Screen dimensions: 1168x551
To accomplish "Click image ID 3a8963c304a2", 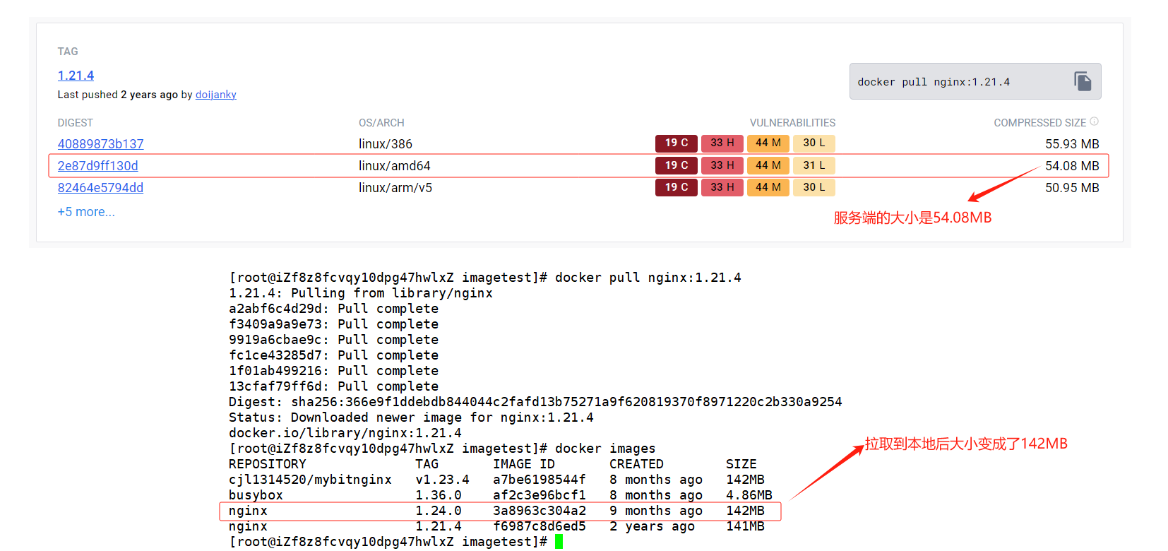I will click(540, 511).
